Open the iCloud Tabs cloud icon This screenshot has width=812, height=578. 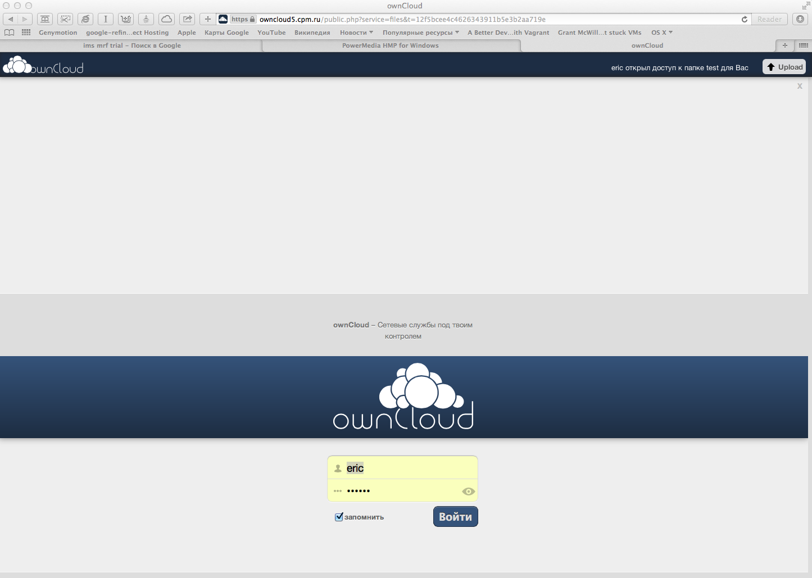[x=166, y=19]
